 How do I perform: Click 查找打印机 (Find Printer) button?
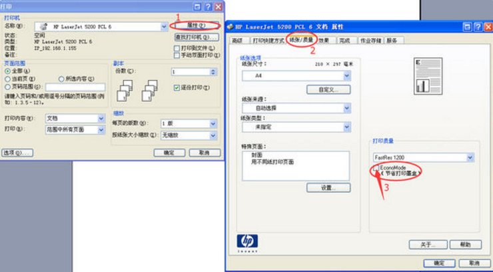click(197, 37)
